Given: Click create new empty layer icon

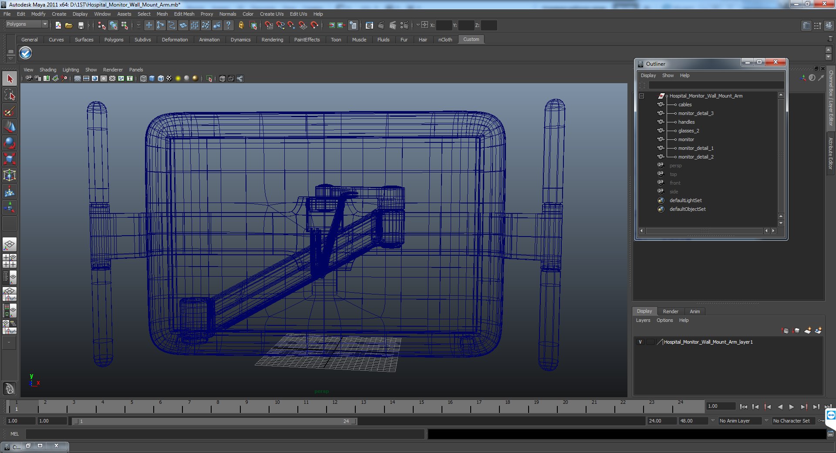Looking at the screenshot, I should coord(807,331).
